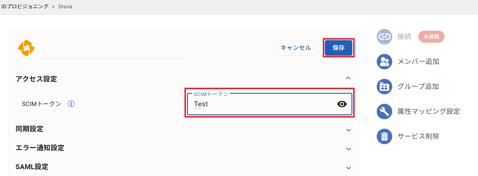Expand the 同期設定 section chevron

point(349,130)
